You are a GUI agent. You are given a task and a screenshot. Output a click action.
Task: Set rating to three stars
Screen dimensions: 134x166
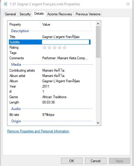pyautogui.click(x=55, y=47)
